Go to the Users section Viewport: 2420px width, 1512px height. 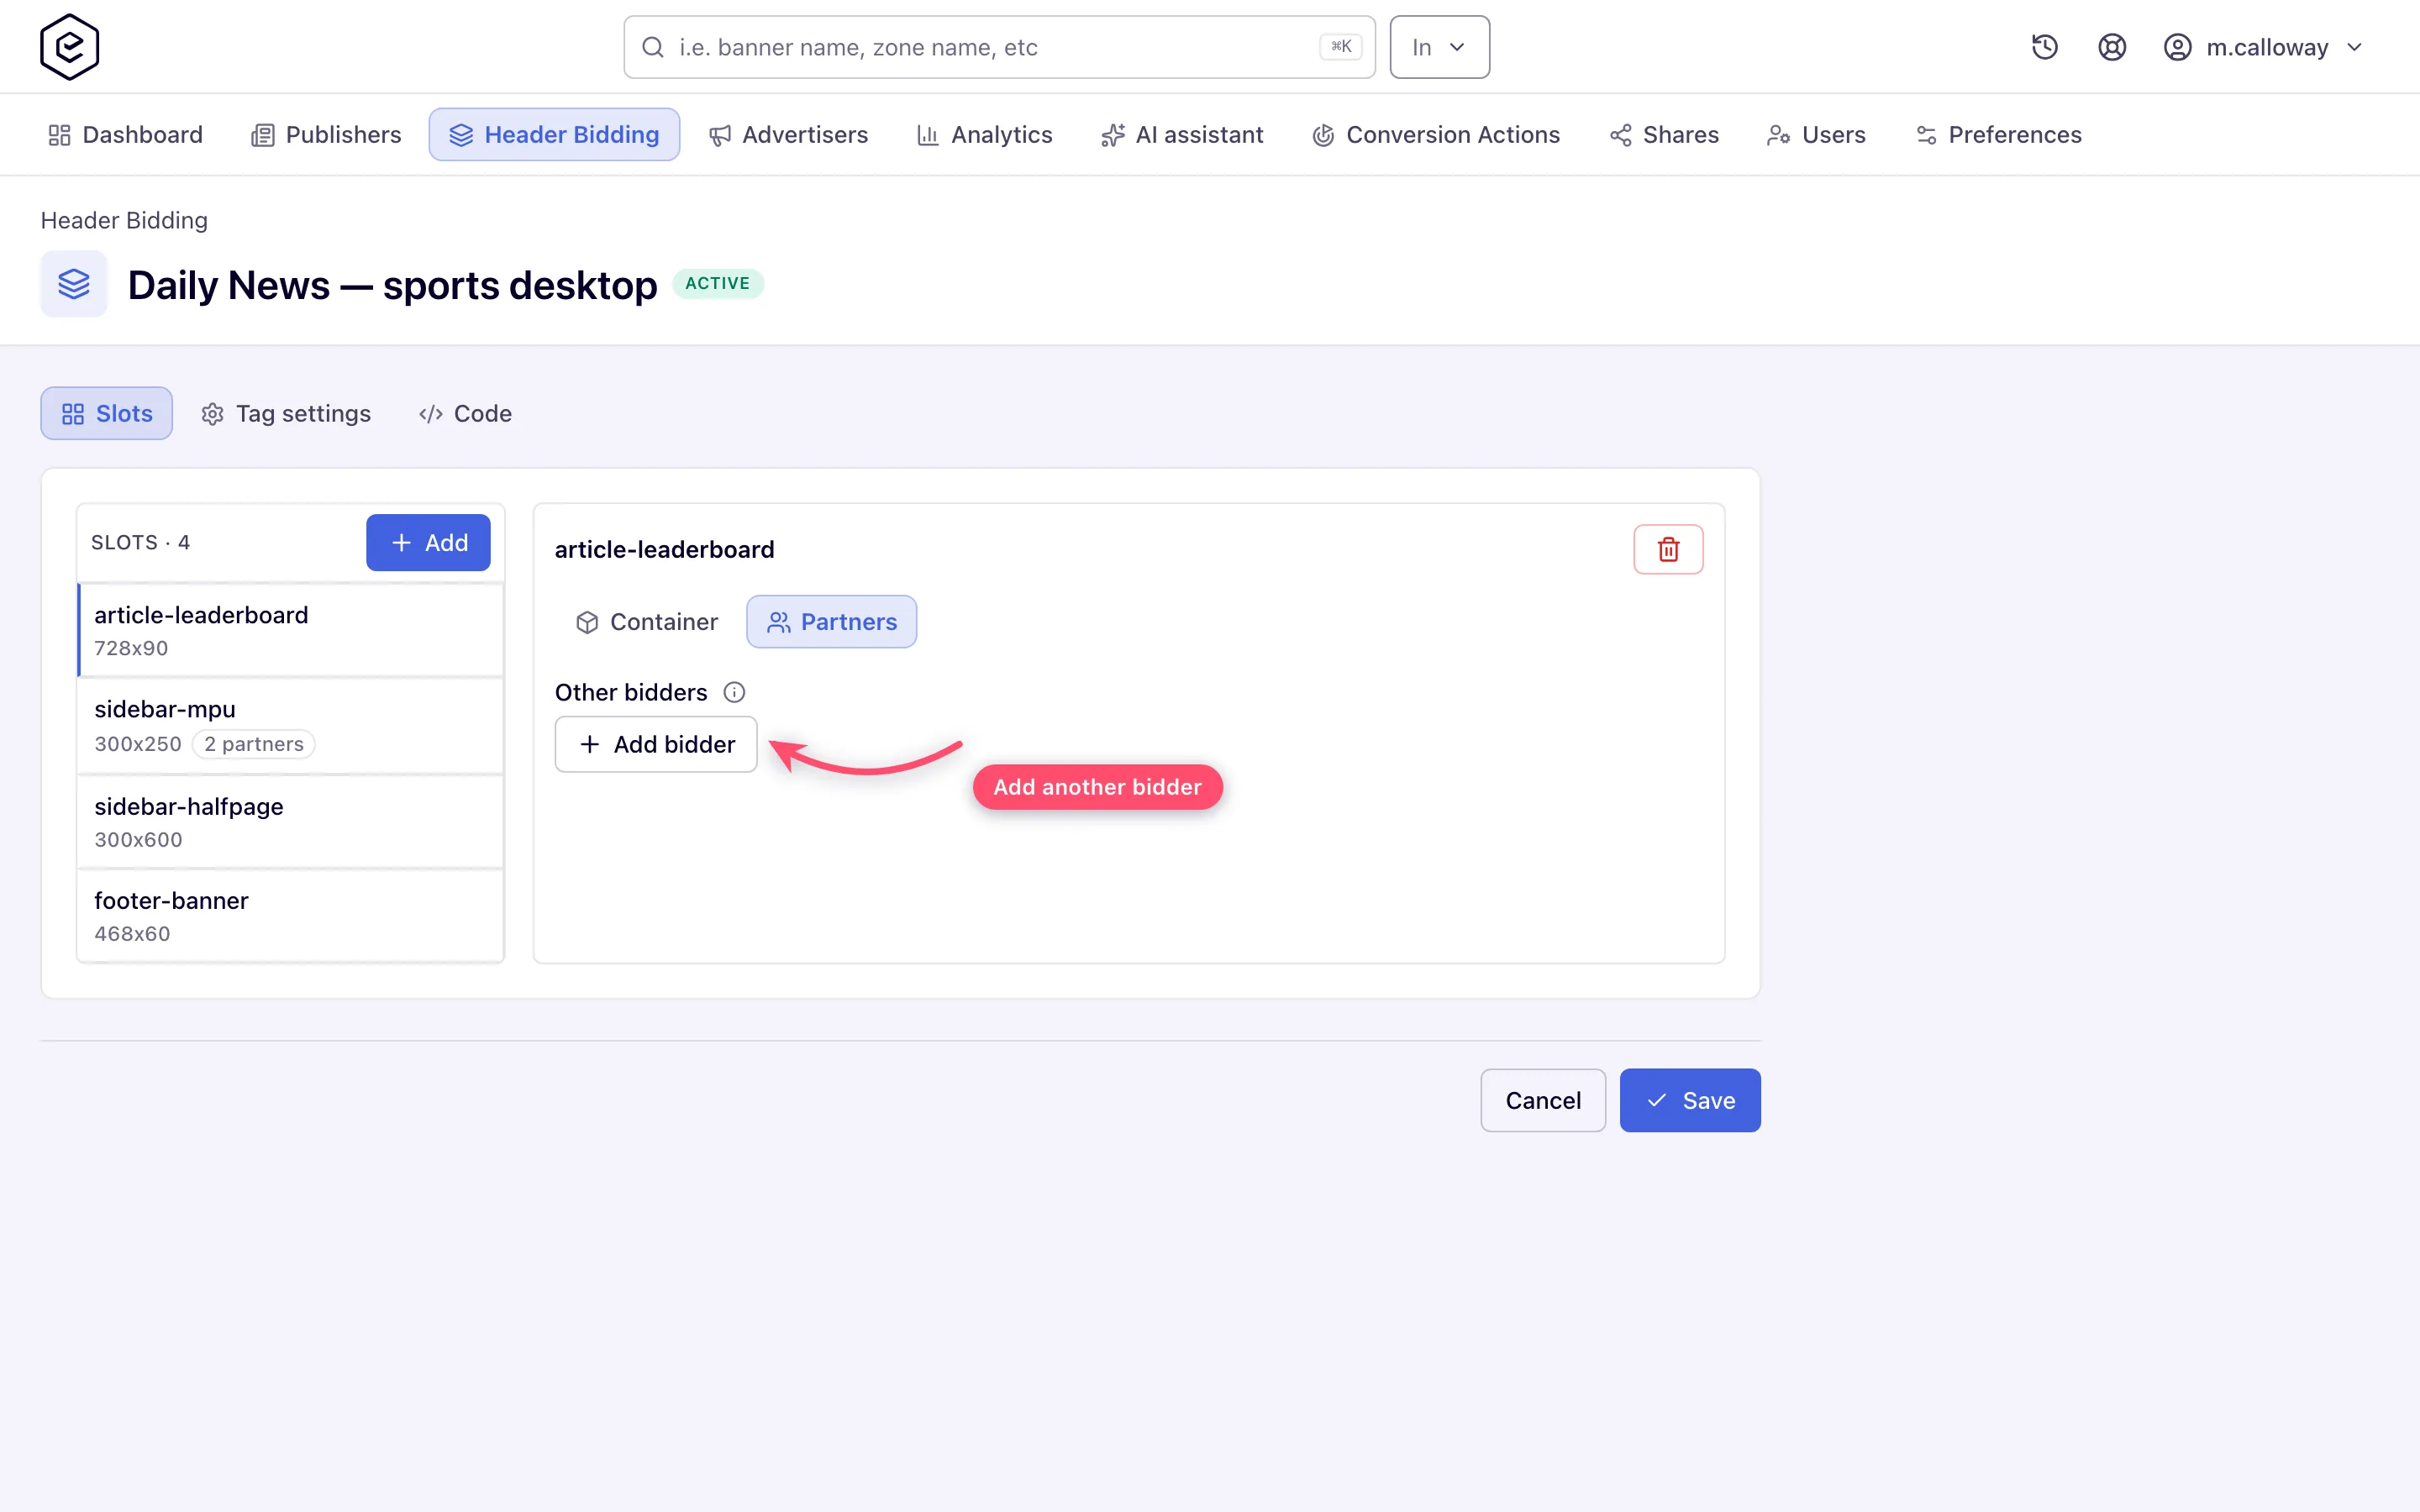1816,135
